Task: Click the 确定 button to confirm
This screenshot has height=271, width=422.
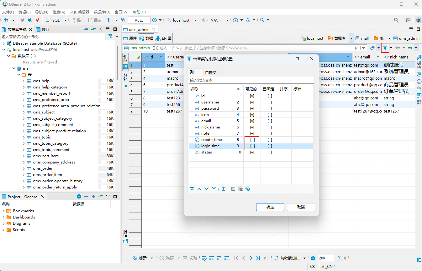Action: [x=270, y=207]
